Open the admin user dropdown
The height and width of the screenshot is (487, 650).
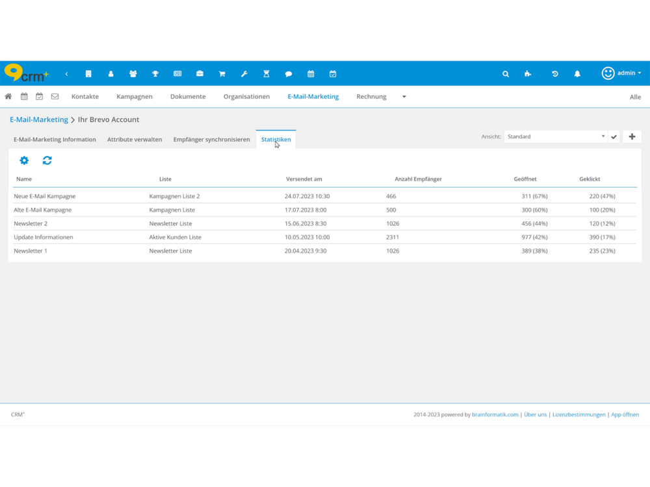(x=621, y=73)
